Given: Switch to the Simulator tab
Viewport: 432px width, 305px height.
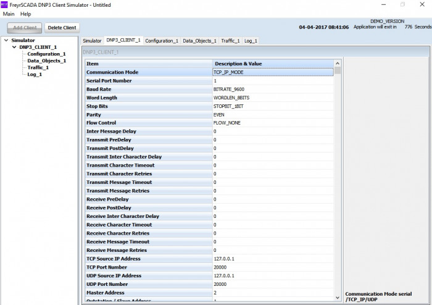Looking at the screenshot, I should point(92,41).
